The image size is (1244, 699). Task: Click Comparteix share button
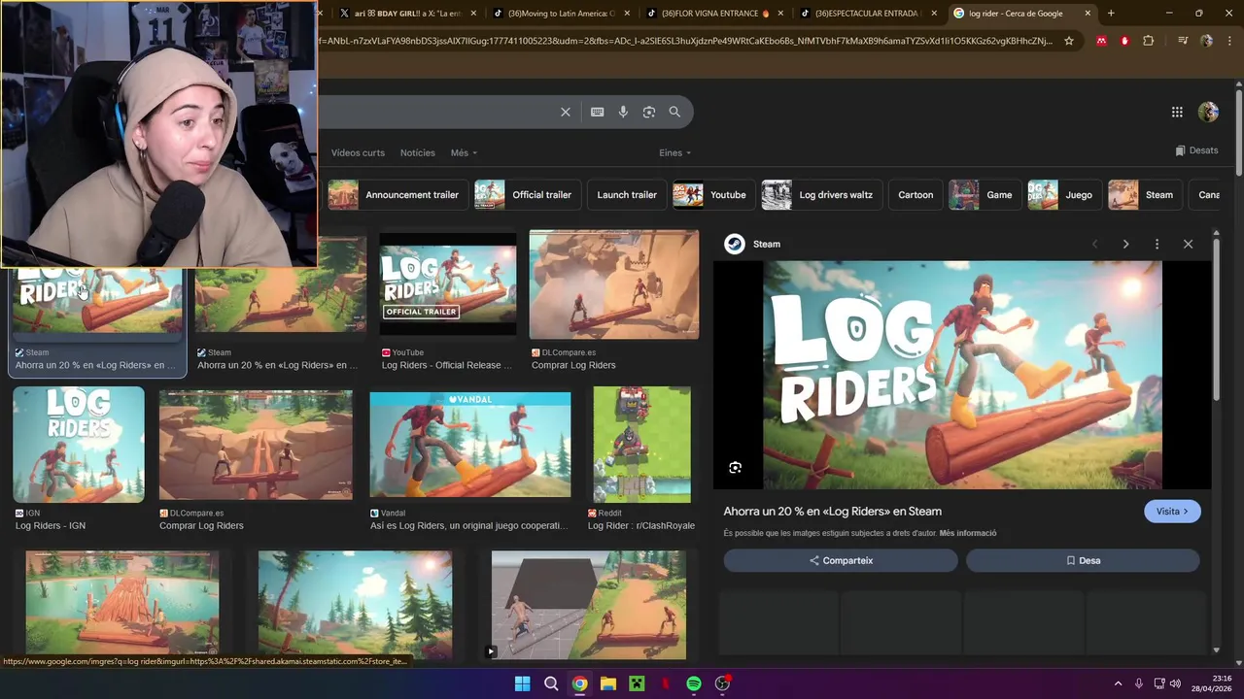click(x=841, y=560)
